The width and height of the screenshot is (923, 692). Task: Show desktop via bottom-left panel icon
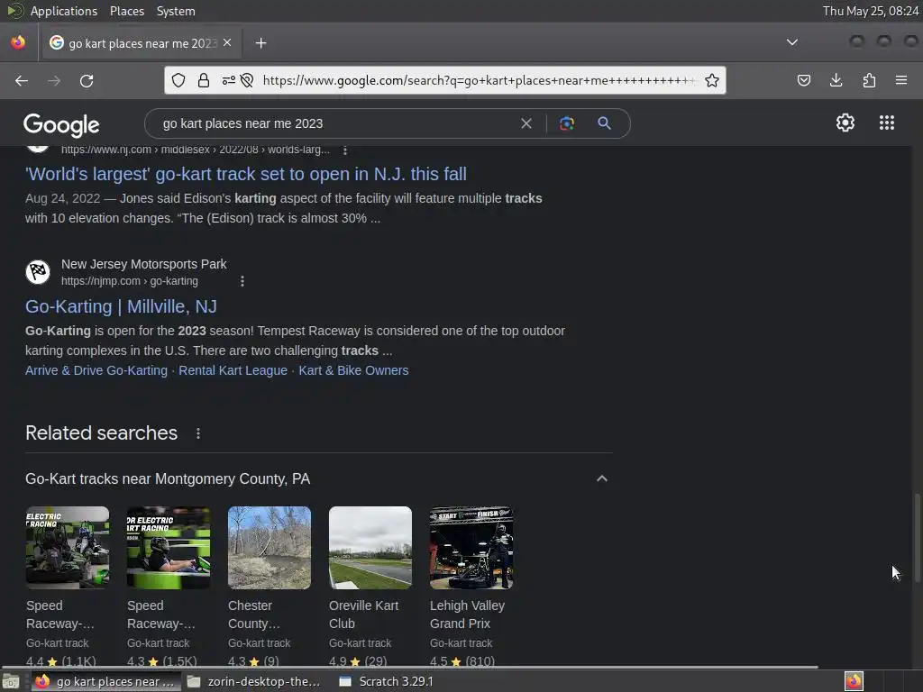pos(11,681)
